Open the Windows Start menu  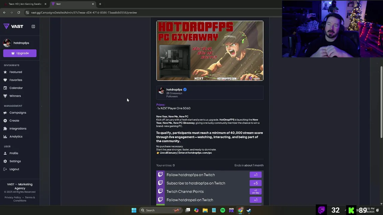[134, 210]
